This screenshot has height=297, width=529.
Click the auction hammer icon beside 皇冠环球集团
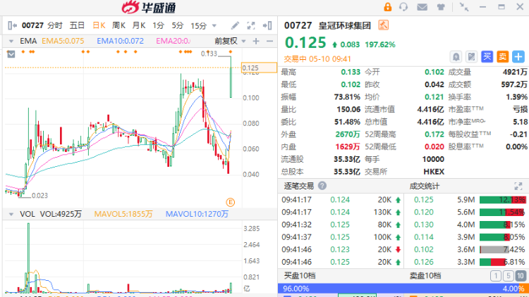[x=383, y=25]
